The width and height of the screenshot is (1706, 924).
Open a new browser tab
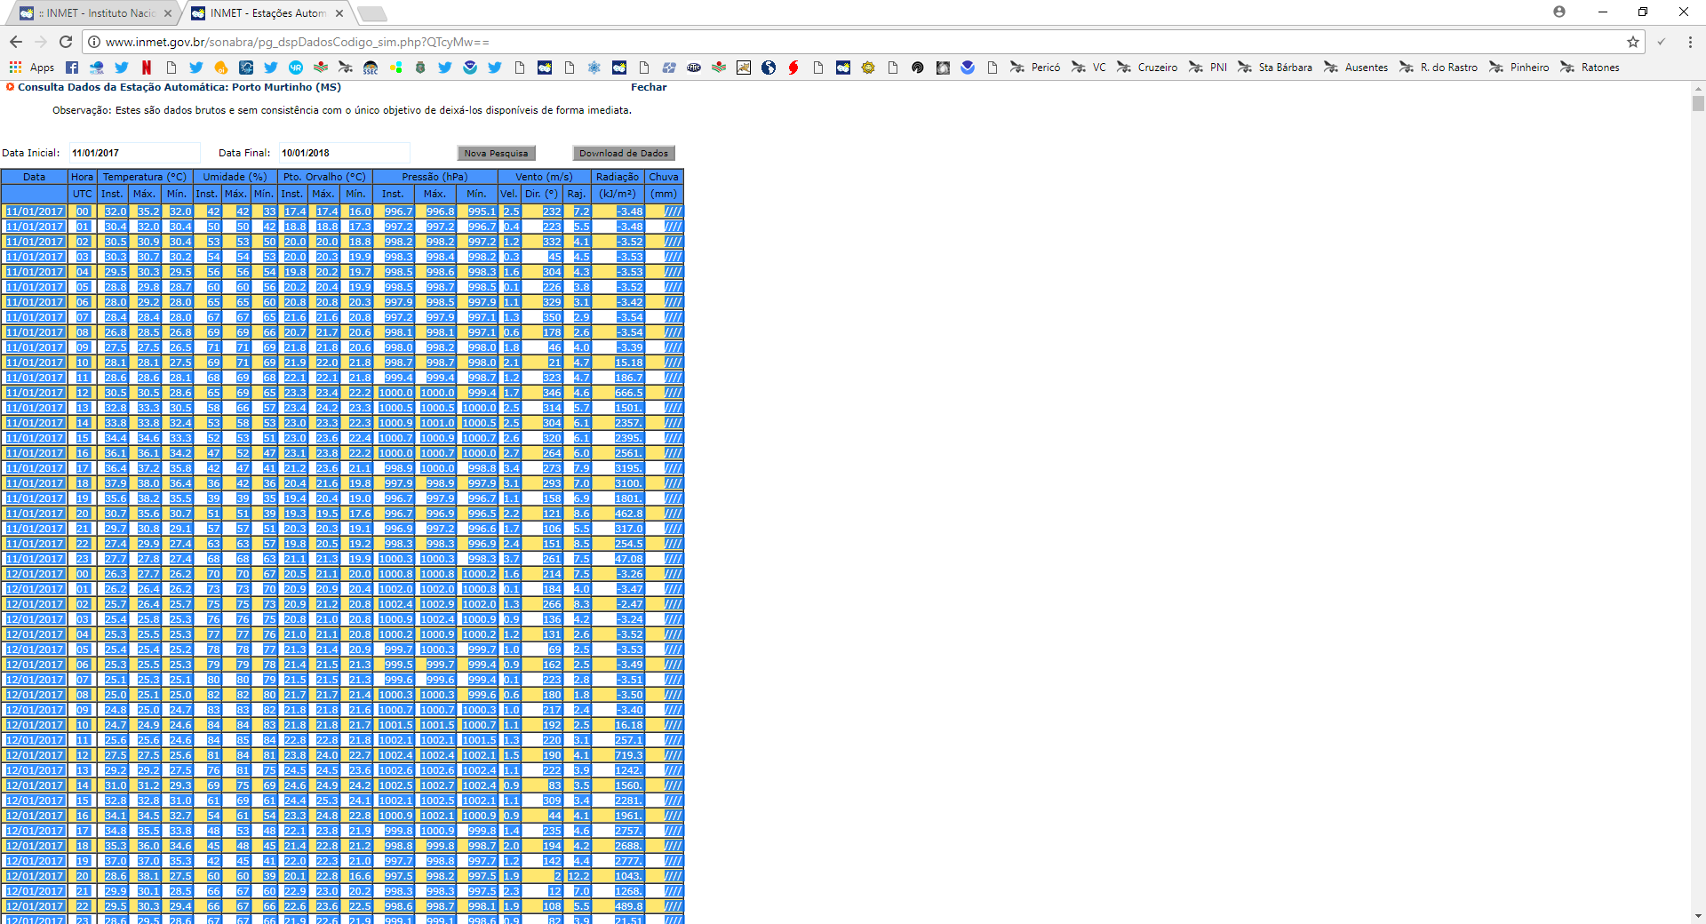tap(371, 13)
